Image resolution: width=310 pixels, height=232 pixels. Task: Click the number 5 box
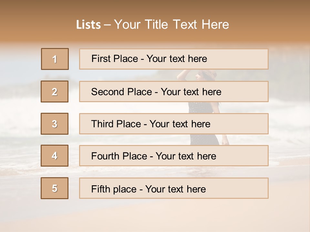click(55, 188)
